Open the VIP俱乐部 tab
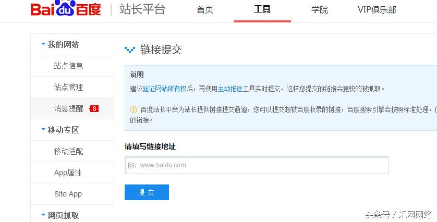This screenshot has height=222, width=437. coord(377,10)
